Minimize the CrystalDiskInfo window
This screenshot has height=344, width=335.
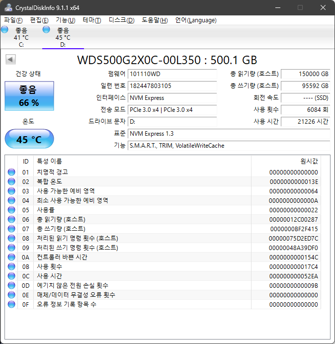278,7
